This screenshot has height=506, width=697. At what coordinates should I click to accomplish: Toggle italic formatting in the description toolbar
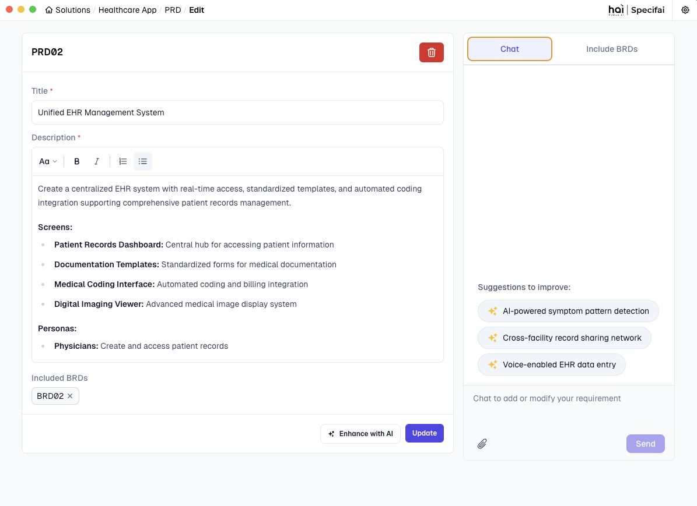(x=96, y=161)
